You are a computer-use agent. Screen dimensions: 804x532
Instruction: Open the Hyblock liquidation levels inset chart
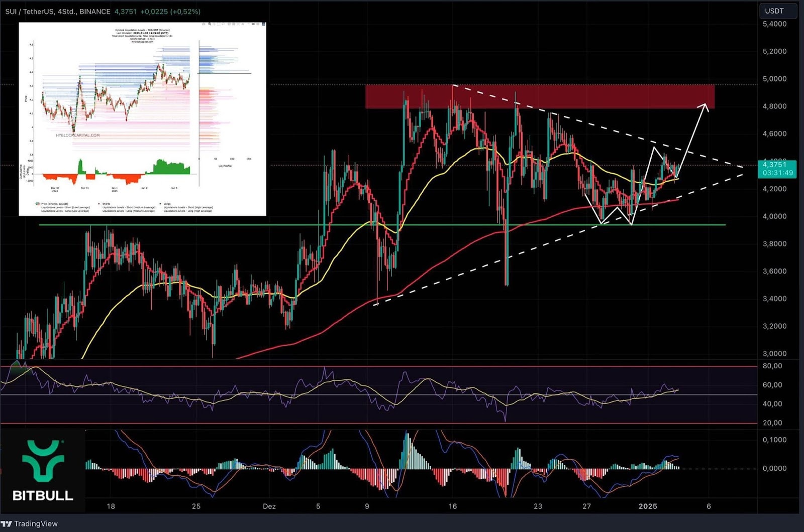(142, 119)
